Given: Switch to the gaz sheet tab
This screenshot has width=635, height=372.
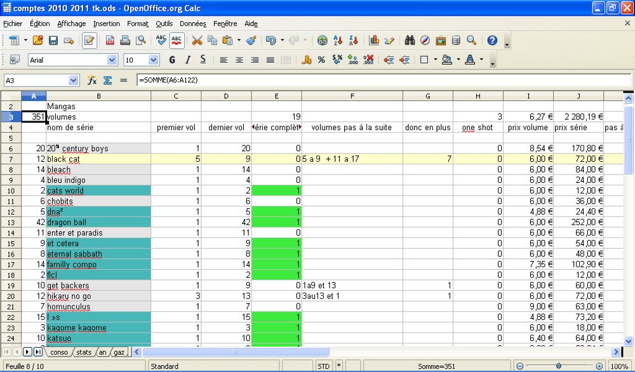Looking at the screenshot, I should point(119,352).
